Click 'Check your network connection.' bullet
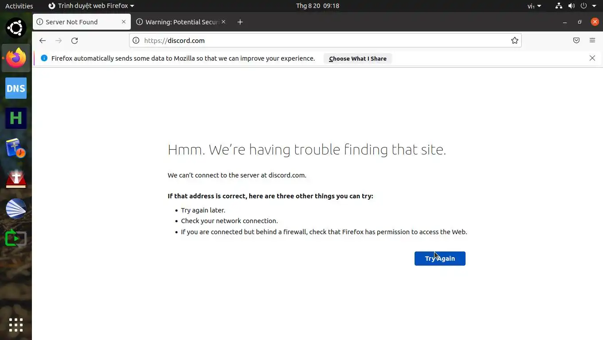 (x=229, y=221)
